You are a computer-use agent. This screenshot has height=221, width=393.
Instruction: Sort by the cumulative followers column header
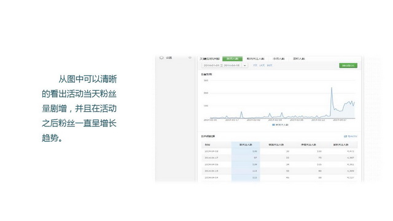(341, 145)
